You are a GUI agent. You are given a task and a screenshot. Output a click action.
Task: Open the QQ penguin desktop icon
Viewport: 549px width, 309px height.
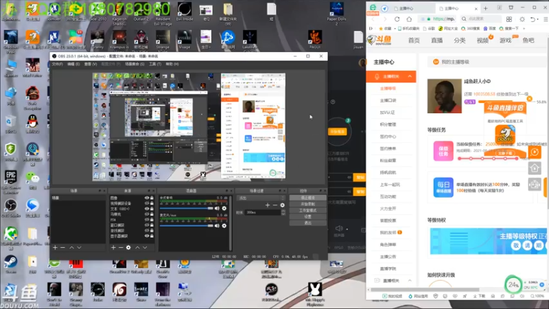[x=32, y=124]
